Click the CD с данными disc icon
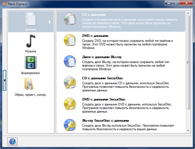Viewport: 195px width, 149px height. click(69, 20)
